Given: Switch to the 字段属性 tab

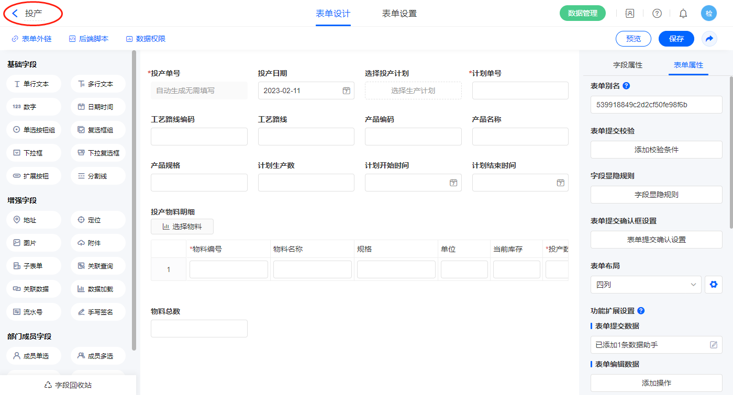Looking at the screenshot, I should (628, 65).
